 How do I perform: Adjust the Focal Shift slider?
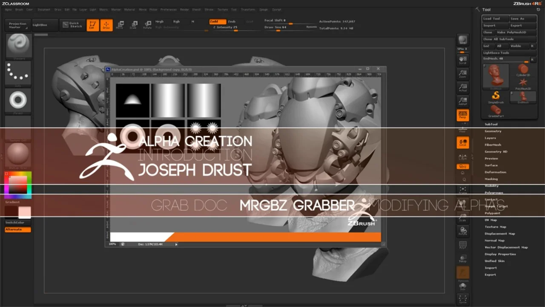pyautogui.click(x=290, y=21)
